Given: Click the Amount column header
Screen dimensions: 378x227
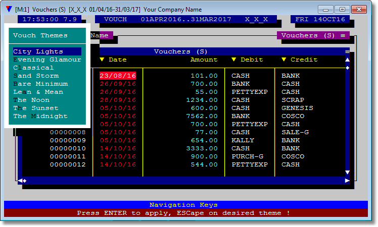Looking at the screenshot, I should tap(204, 60).
